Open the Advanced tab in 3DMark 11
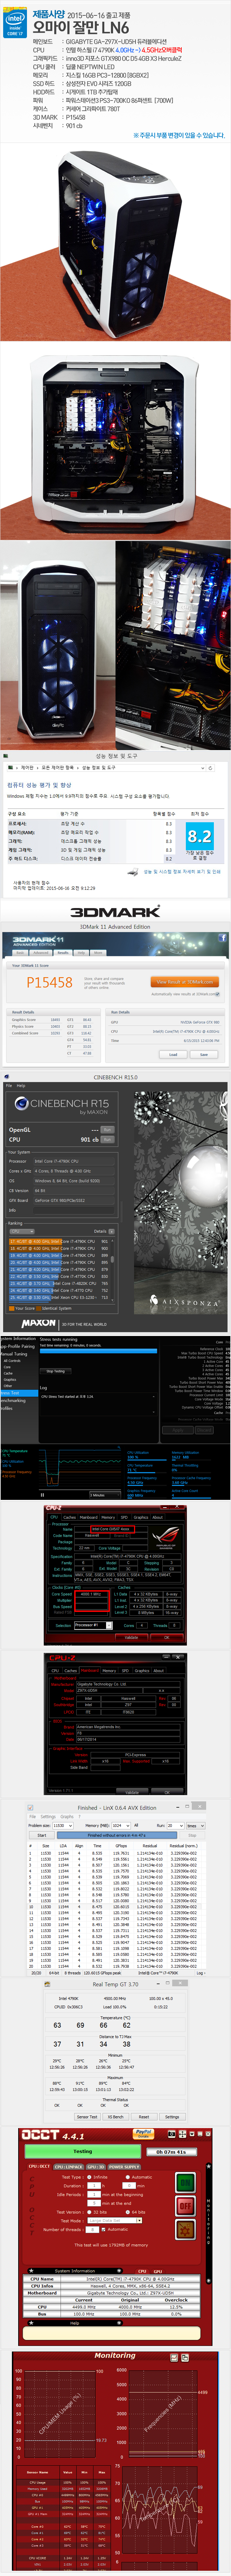Screen dimensions: 231x2576 click(x=41, y=952)
